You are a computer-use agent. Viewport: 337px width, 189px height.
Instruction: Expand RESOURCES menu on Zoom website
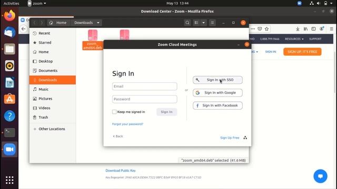[294, 39]
